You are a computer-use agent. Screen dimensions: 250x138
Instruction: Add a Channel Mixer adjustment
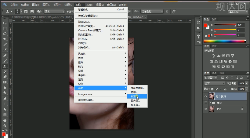[230, 61]
